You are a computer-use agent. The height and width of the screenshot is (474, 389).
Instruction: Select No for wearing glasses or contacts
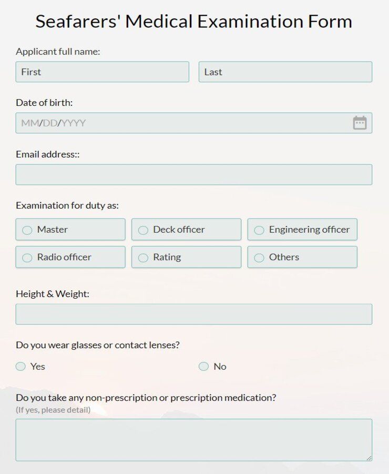(x=203, y=366)
